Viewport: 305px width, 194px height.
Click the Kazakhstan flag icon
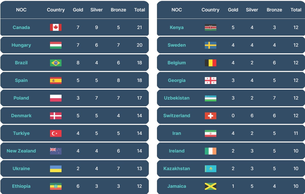pos(210,169)
